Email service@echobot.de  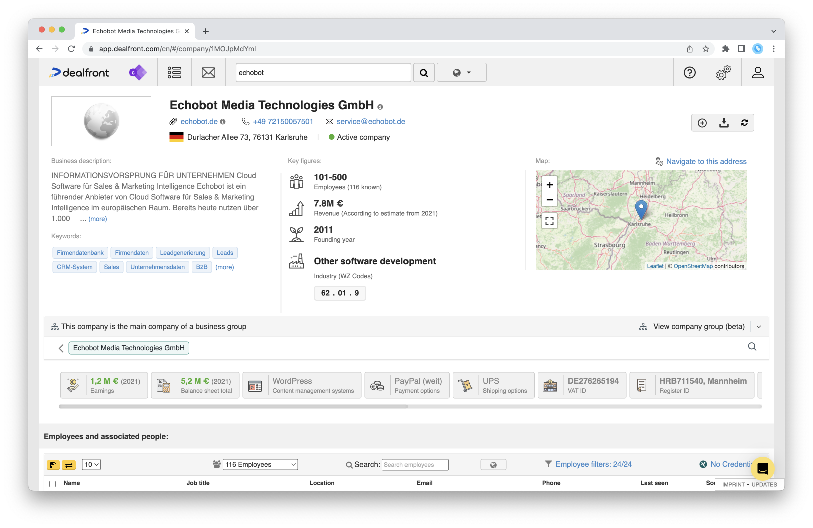coord(371,122)
